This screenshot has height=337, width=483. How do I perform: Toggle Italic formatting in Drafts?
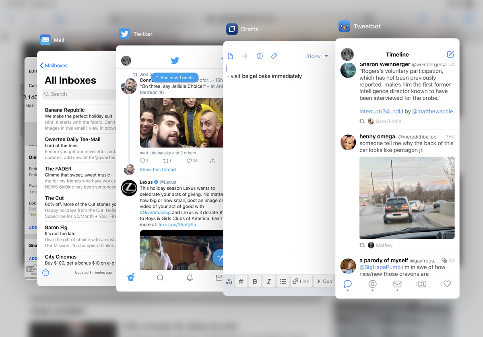(x=269, y=281)
